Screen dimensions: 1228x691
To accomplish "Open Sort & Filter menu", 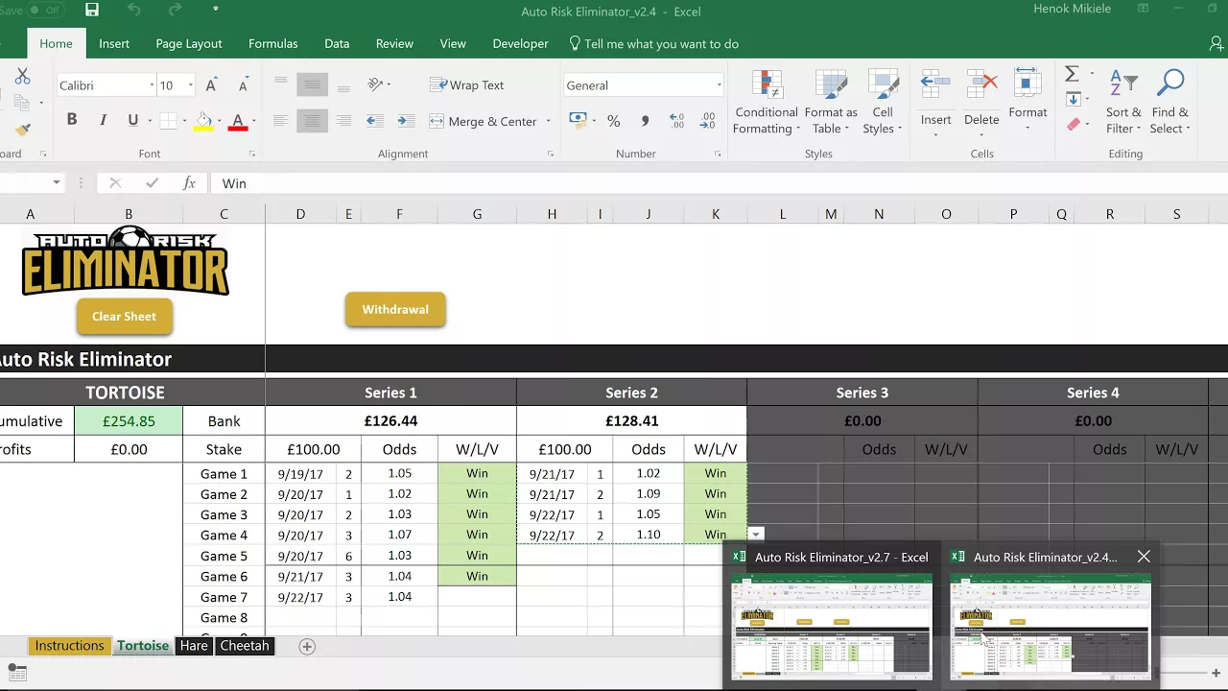I will (1123, 101).
